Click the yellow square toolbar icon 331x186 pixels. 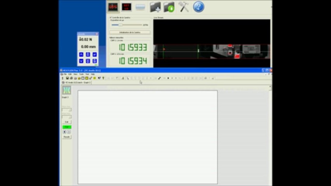(x=87, y=78)
